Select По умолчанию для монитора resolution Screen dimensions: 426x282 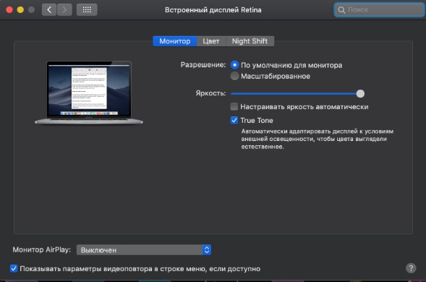(x=235, y=65)
